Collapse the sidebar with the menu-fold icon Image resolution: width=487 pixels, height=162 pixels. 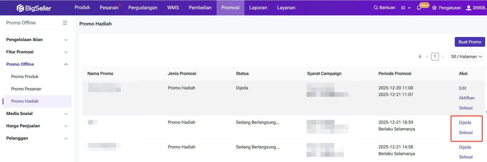click(65, 23)
